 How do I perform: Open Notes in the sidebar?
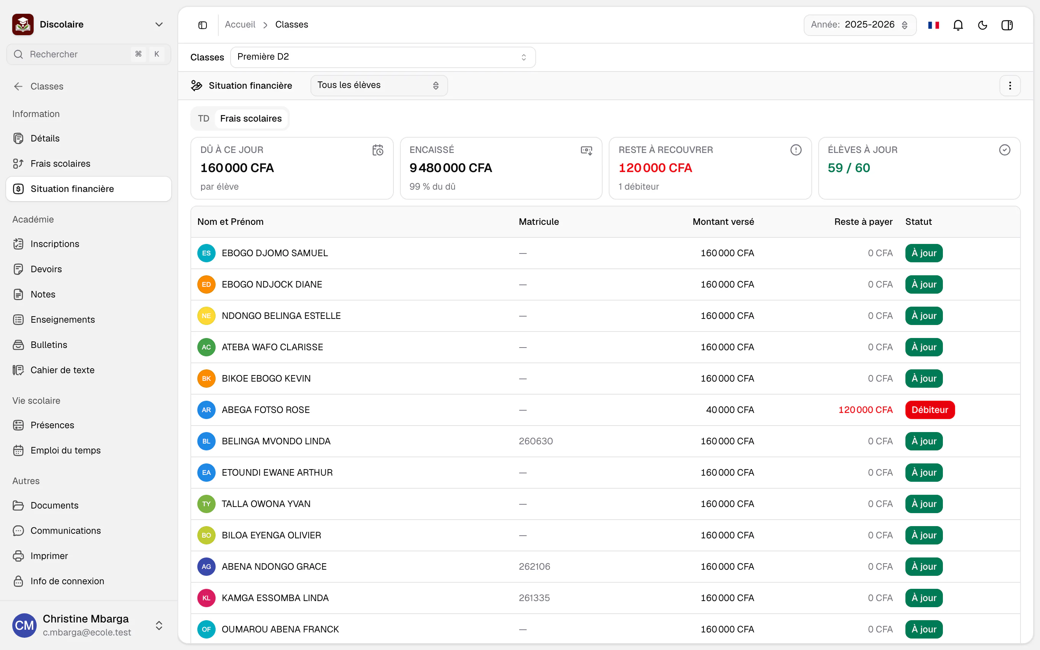89,294
